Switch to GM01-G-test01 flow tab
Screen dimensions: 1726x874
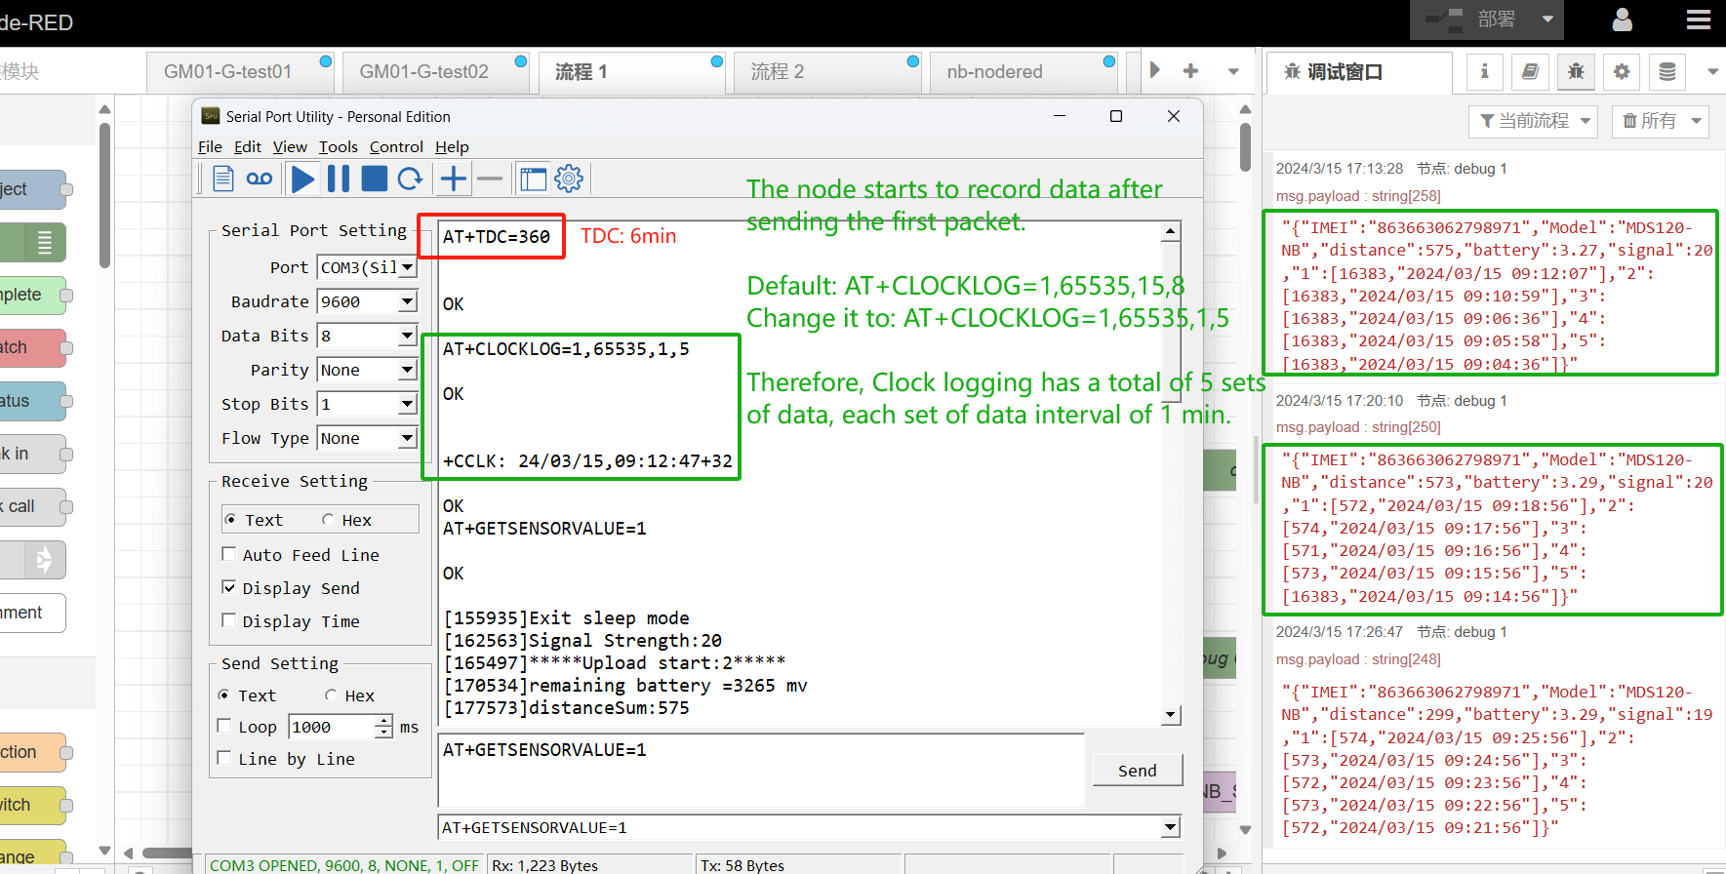click(240, 72)
